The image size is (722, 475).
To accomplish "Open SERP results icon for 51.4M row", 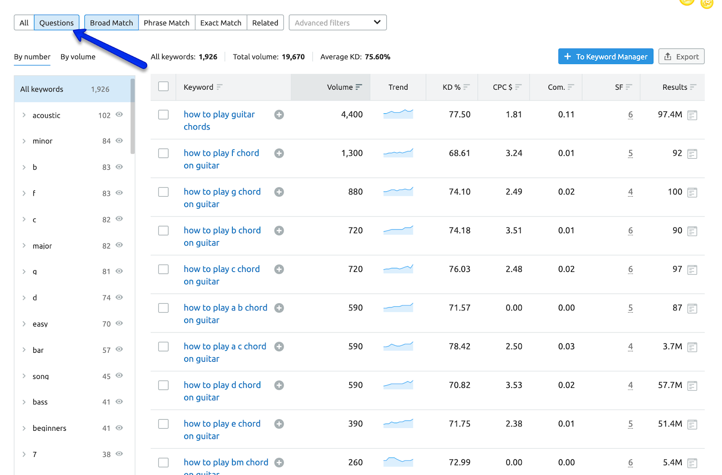I will point(692,424).
